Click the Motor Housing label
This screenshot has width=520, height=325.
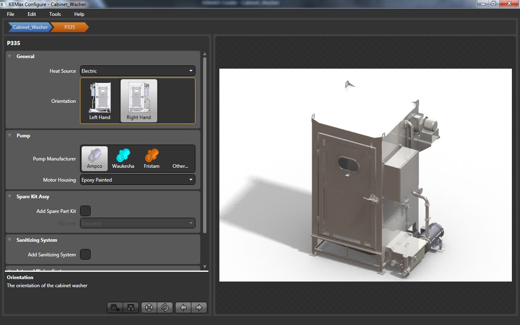59,180
